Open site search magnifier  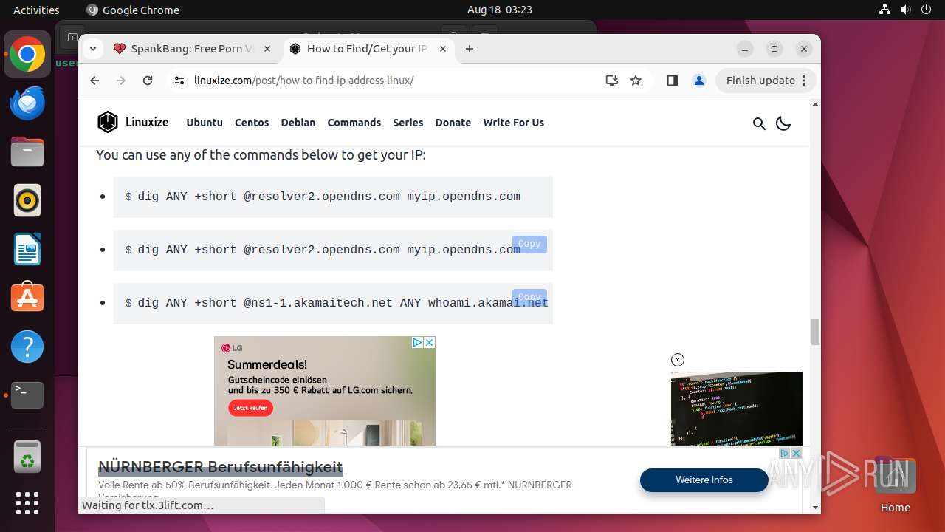tap(759, 123)
